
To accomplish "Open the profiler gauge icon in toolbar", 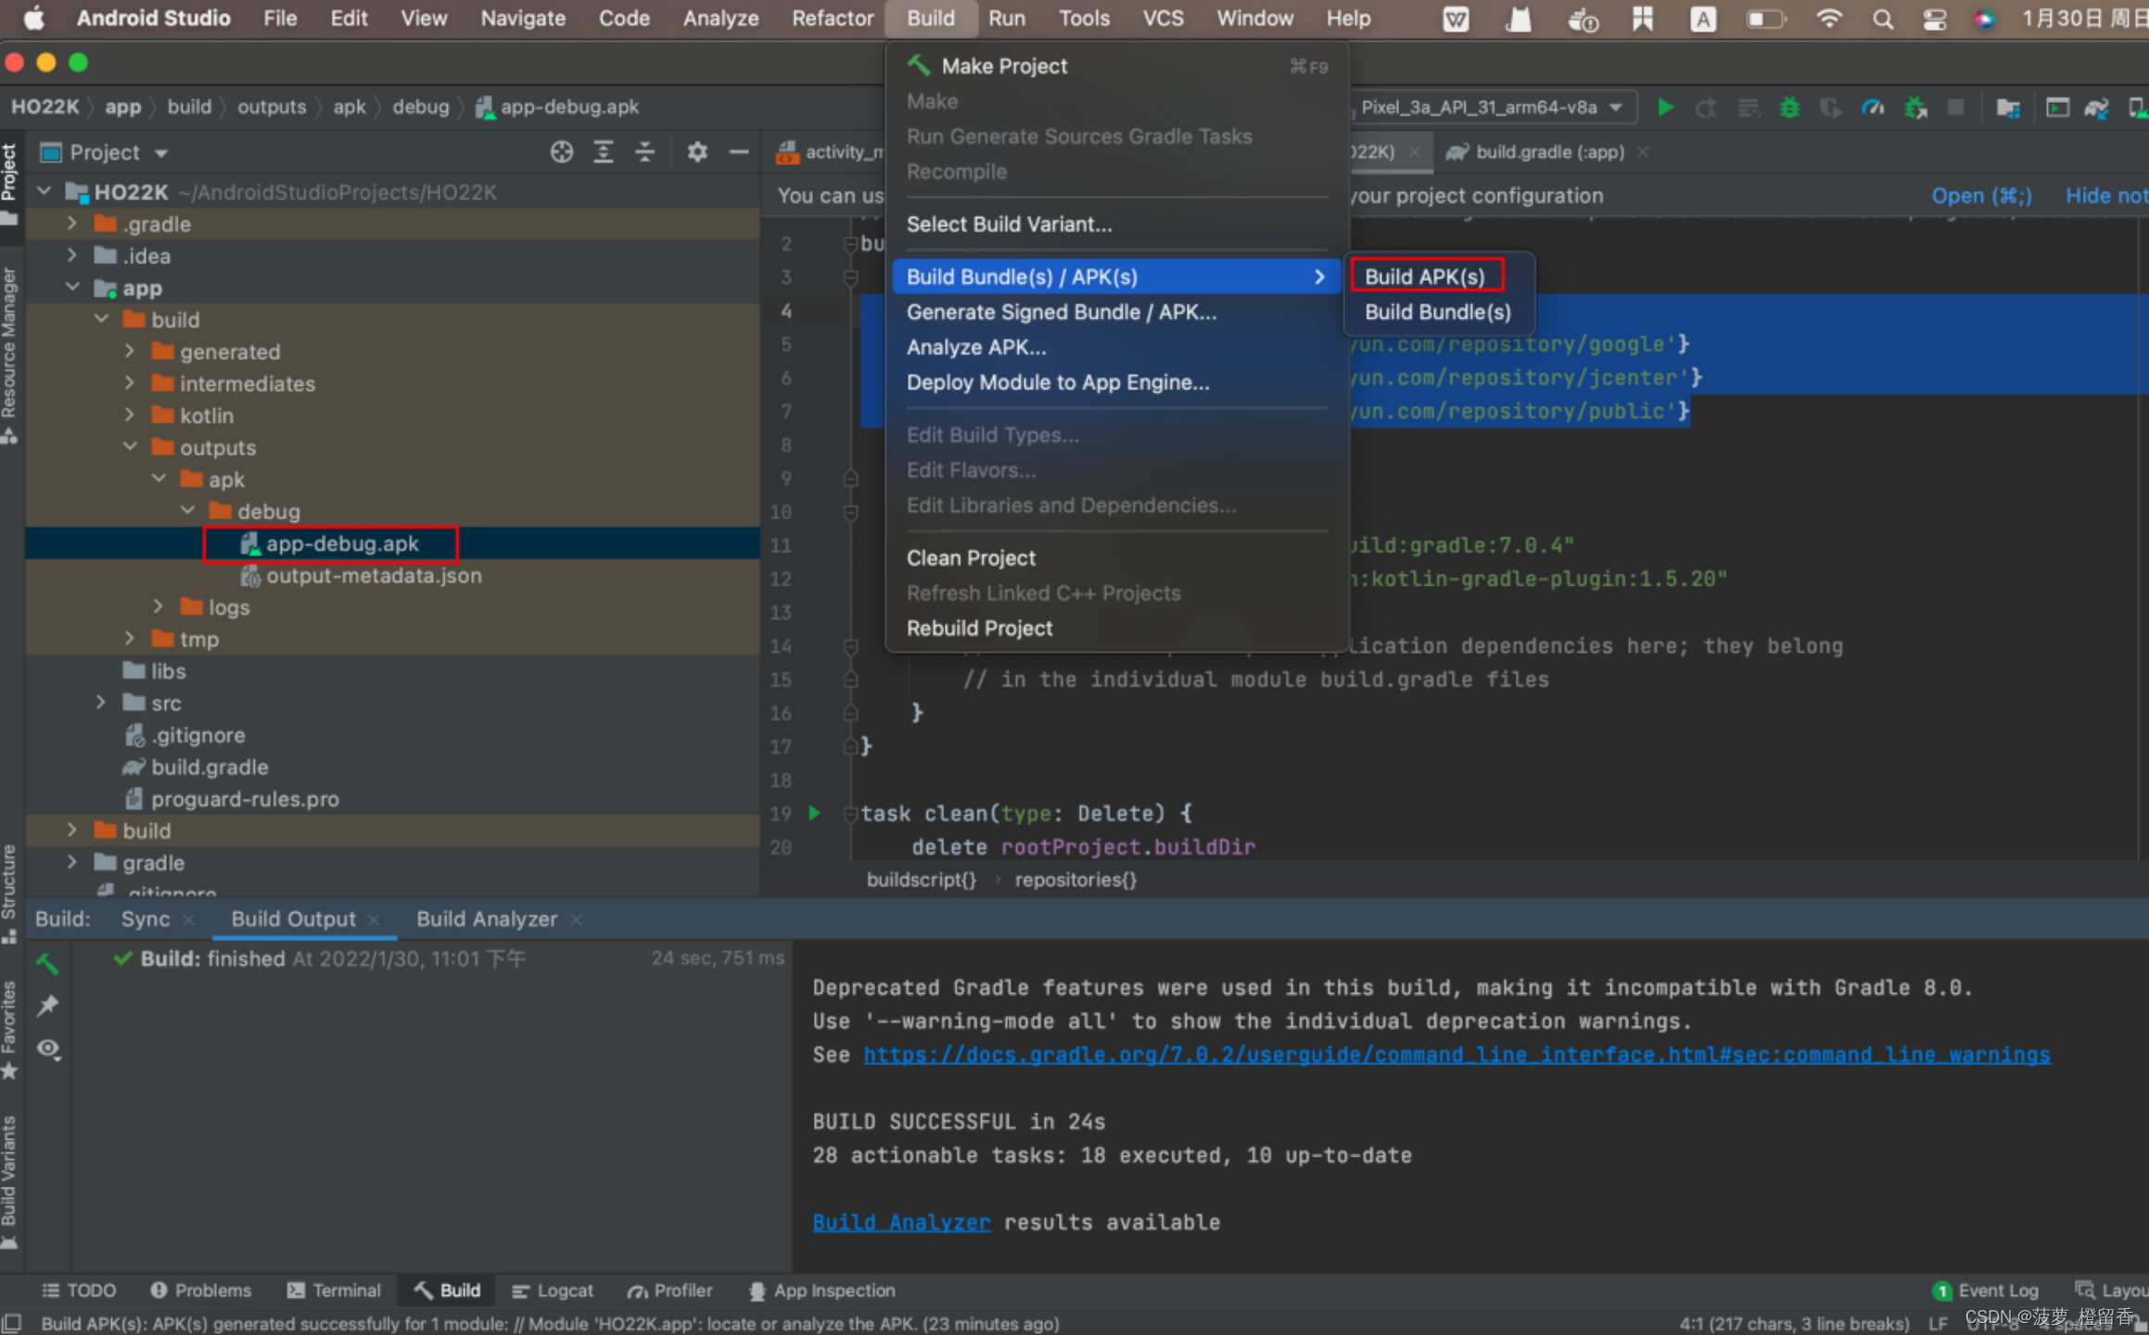I will 1873,108.
